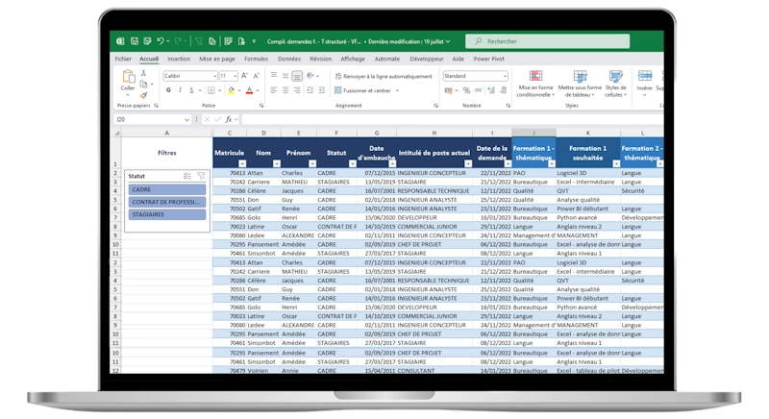Image resolution: width=769 pixels, height=419 pixels.
Task: Clear the Statut slicer filter icon
Action: tap(201, 176)
